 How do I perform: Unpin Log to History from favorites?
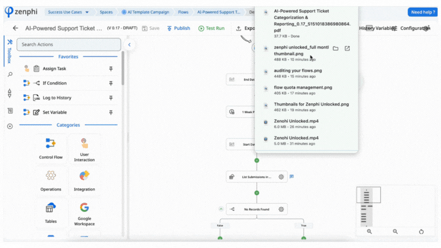point(111,98)
